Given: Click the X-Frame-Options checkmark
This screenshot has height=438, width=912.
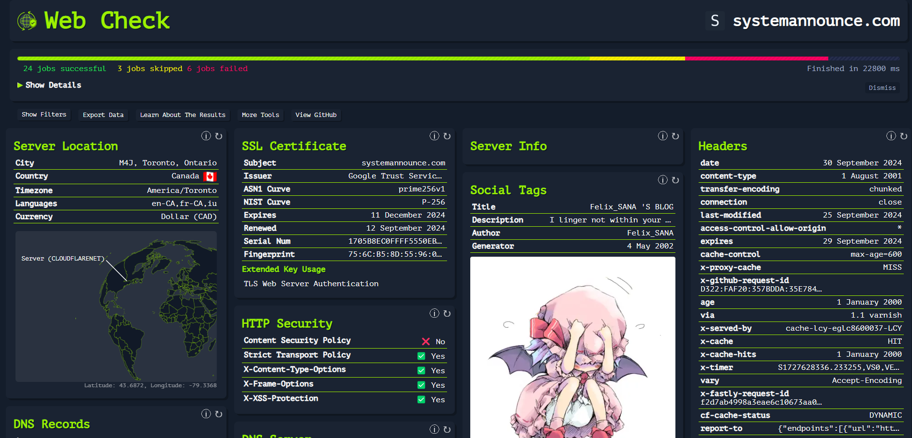Looking at the screenshot, I should click(x=421, y=385).
